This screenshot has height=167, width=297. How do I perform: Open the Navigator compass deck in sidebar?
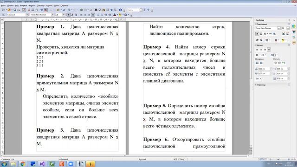(294, 43)
